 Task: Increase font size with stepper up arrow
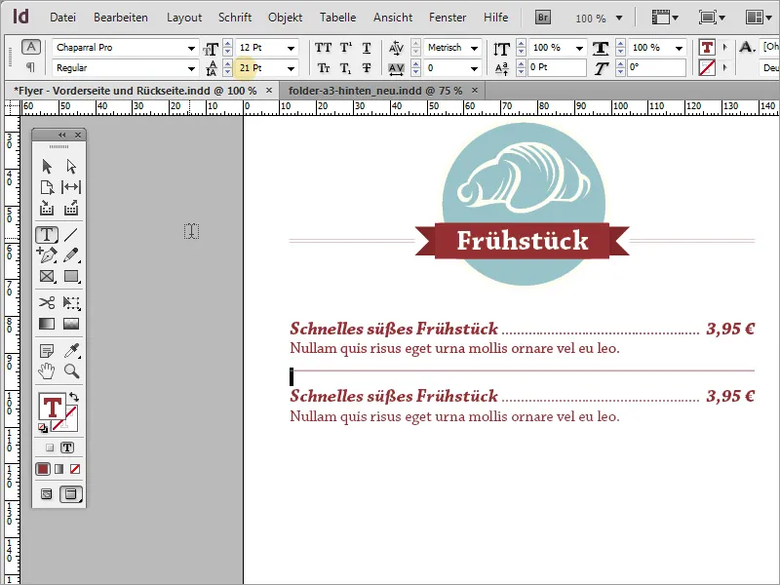pos(227,44)
